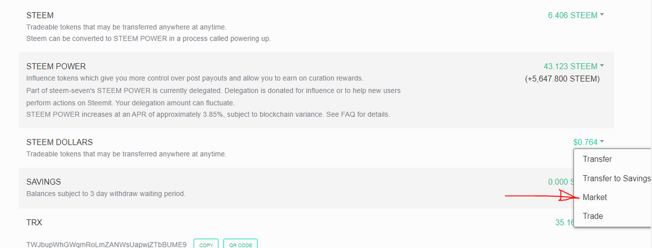The image size is (652, 248).
Task: Click the SAVINGS 0.000 balance
Action: (x=559, y=182)
